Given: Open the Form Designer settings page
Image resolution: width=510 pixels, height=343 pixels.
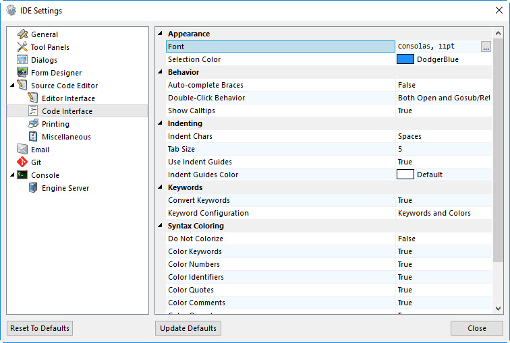Looking at the screenshot, I should pos(56,73).
